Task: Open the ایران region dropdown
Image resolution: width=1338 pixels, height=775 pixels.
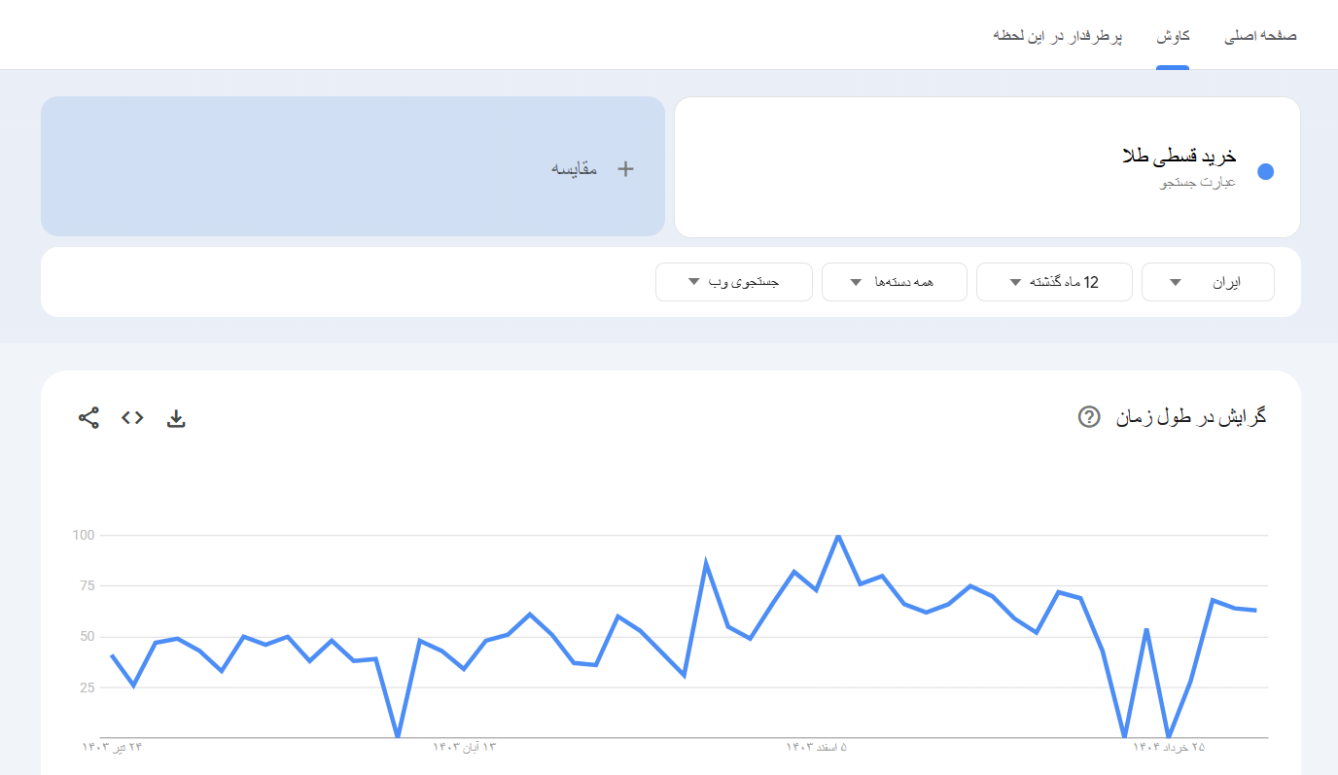Action: pos(1208,281)
